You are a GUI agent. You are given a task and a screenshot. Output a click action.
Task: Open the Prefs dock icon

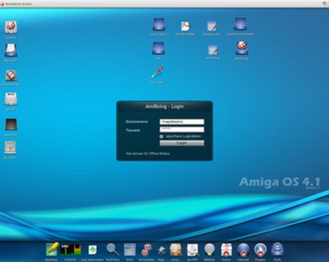(x=277, y=249)
